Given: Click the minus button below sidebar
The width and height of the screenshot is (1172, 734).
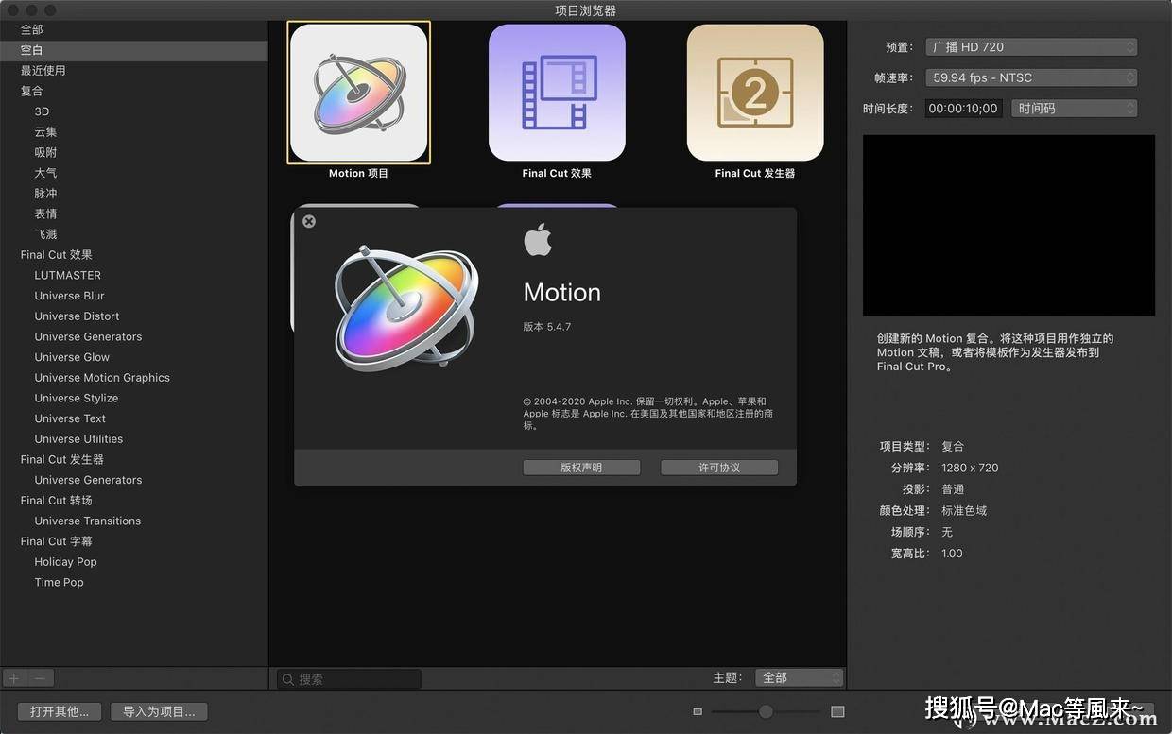Looking at the screenshot, I should (x=41, y=678).
